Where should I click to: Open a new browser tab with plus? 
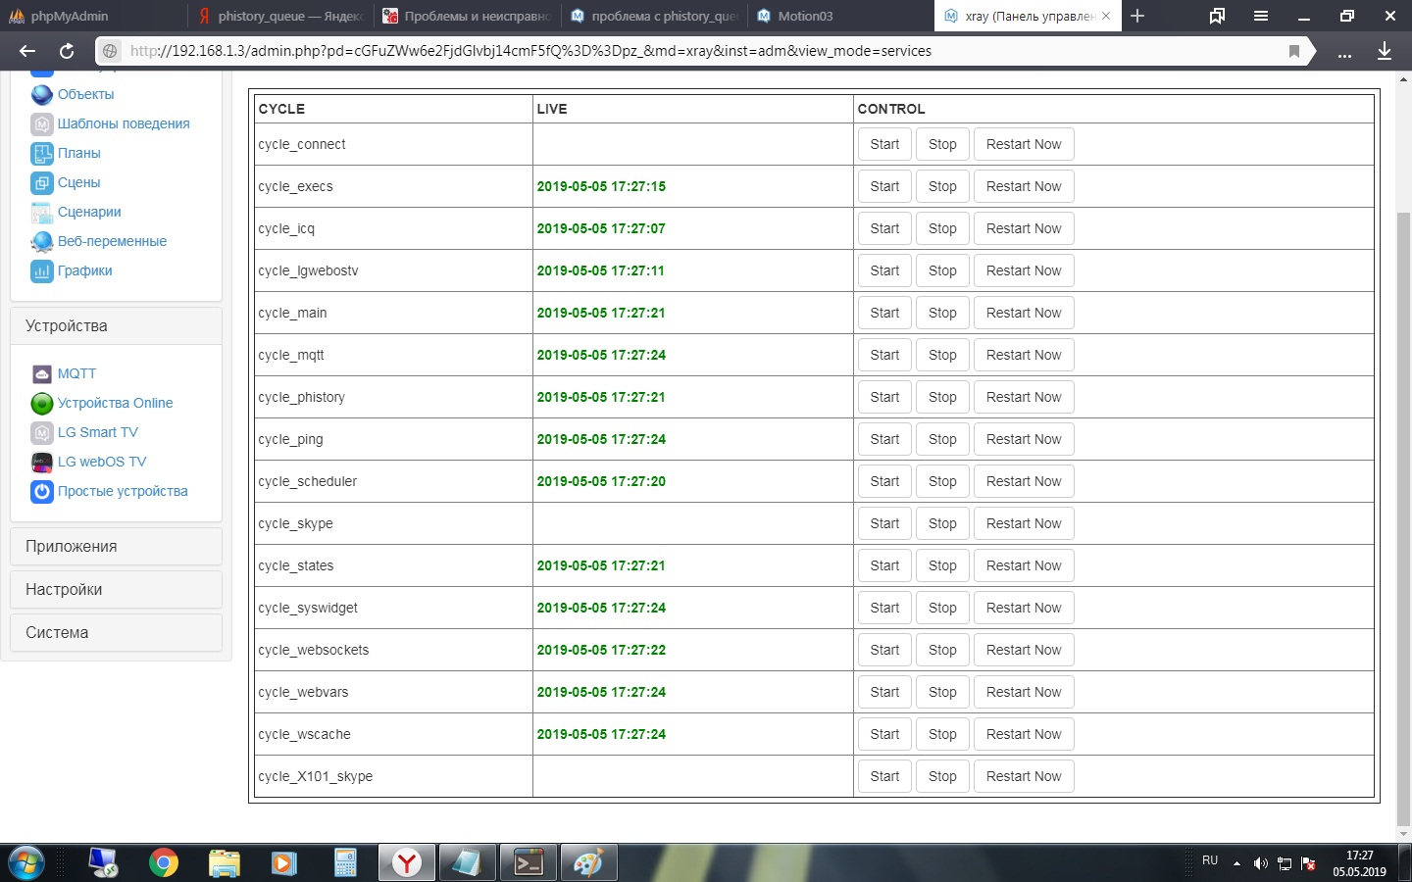(x=1137, y=16)
